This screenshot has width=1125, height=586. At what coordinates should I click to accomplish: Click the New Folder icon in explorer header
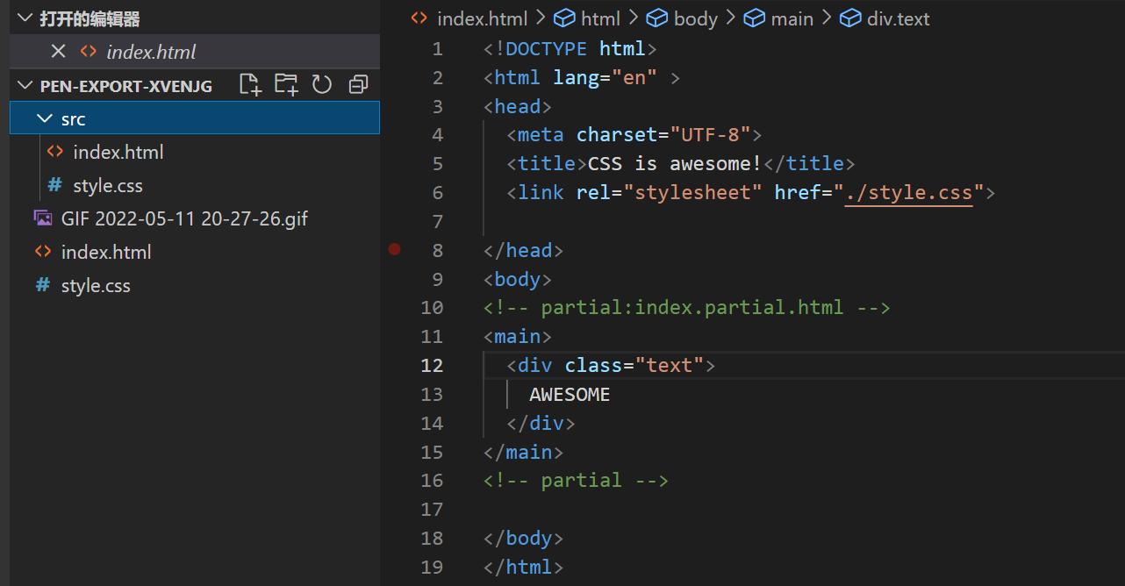286,85
